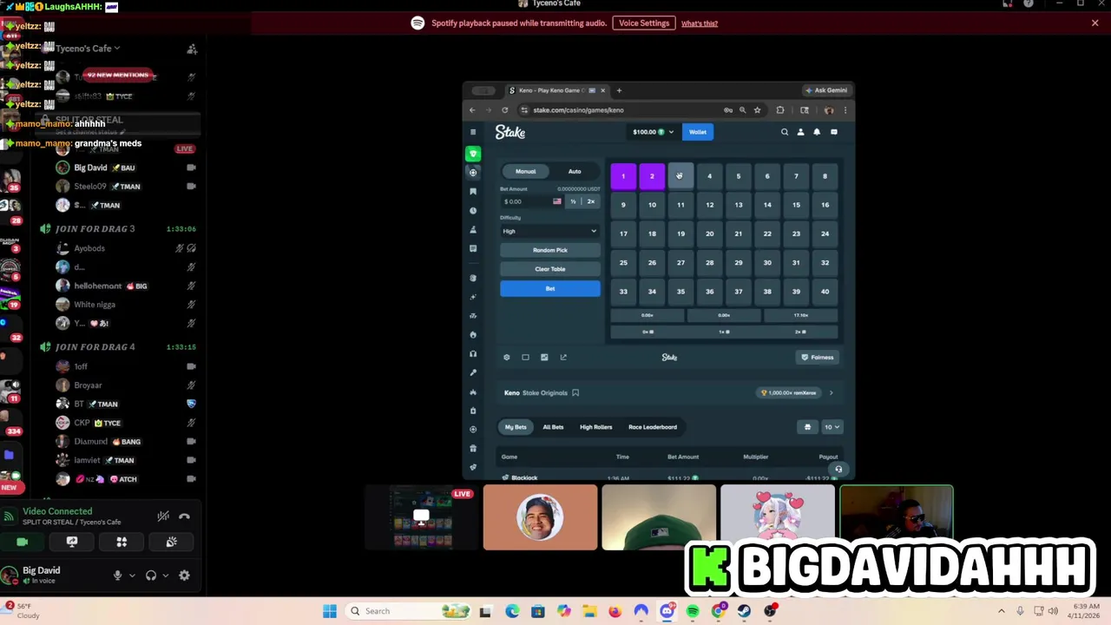Expand Discord microphone input options arrow
Screen dimensions: 1111x625
[132, 576]
